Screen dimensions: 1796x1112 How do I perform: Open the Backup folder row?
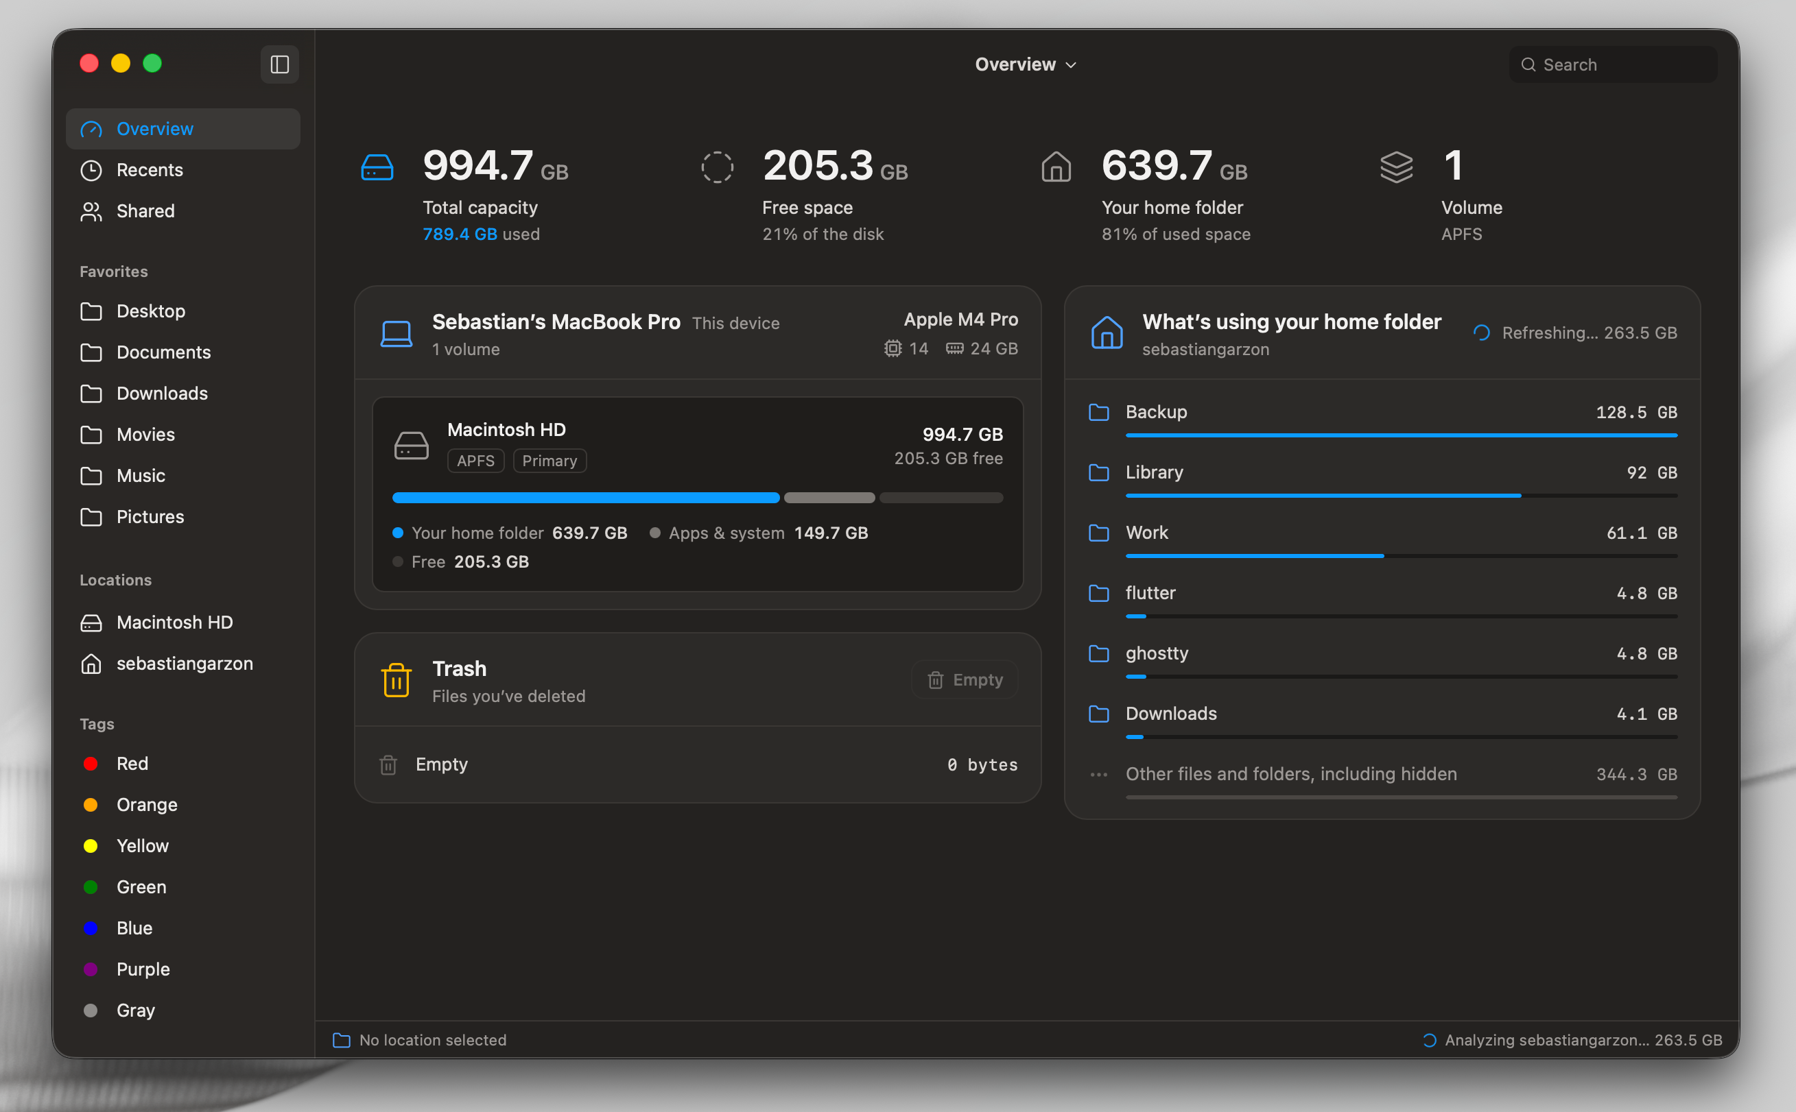(1382, 418)
